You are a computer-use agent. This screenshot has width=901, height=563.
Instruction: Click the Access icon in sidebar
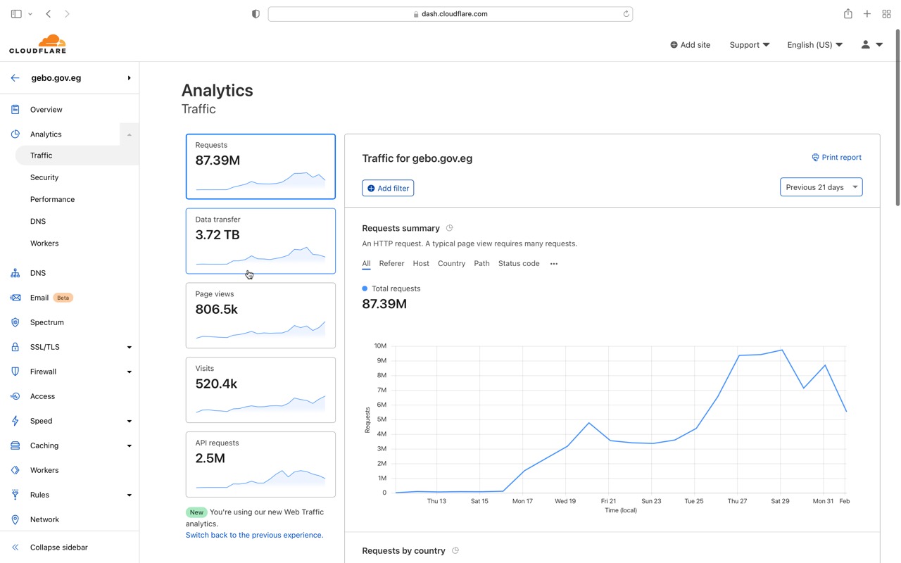click(15, 396)
